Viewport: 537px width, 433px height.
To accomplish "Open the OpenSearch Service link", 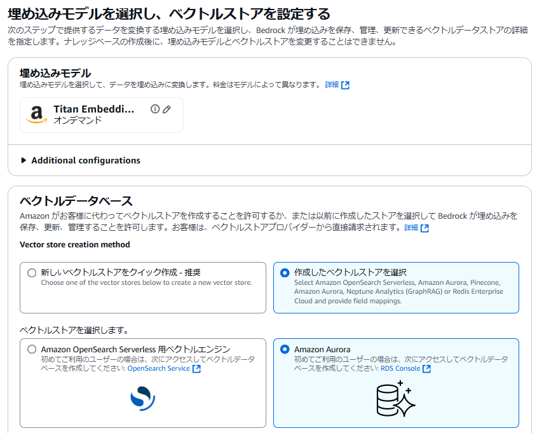I will tap(159, 369).
